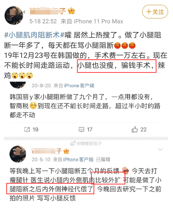Tap the 5-18 22:52 timestamp
This screenshot has width=173, height=212.
pyautogui.click(x=43, y=21)
